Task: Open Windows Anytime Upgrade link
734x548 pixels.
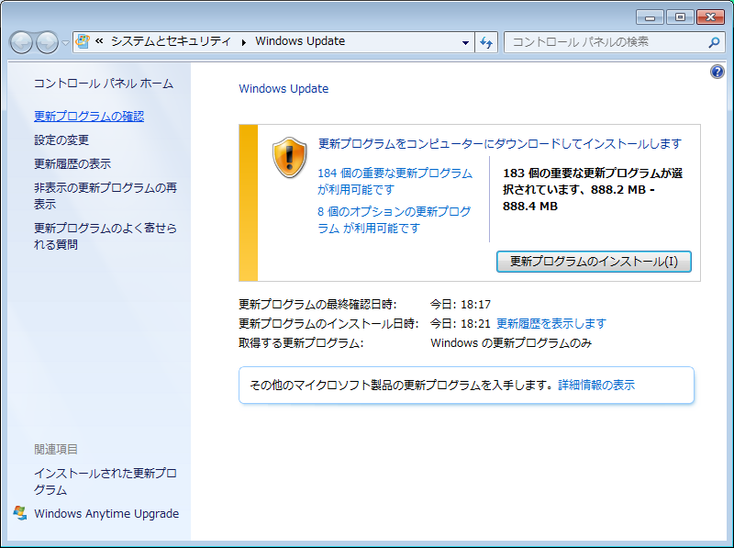Action: point(106,514)
